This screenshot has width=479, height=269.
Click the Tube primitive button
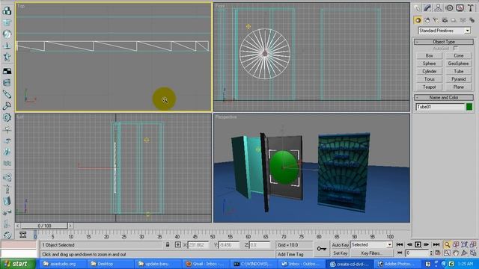point(459,72)
